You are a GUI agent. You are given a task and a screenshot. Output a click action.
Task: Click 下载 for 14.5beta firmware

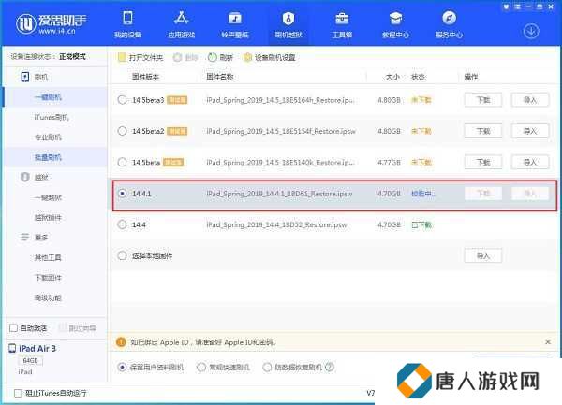(x=482, y=162)
